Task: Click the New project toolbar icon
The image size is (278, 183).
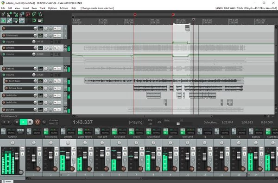Action: point(3,14)
